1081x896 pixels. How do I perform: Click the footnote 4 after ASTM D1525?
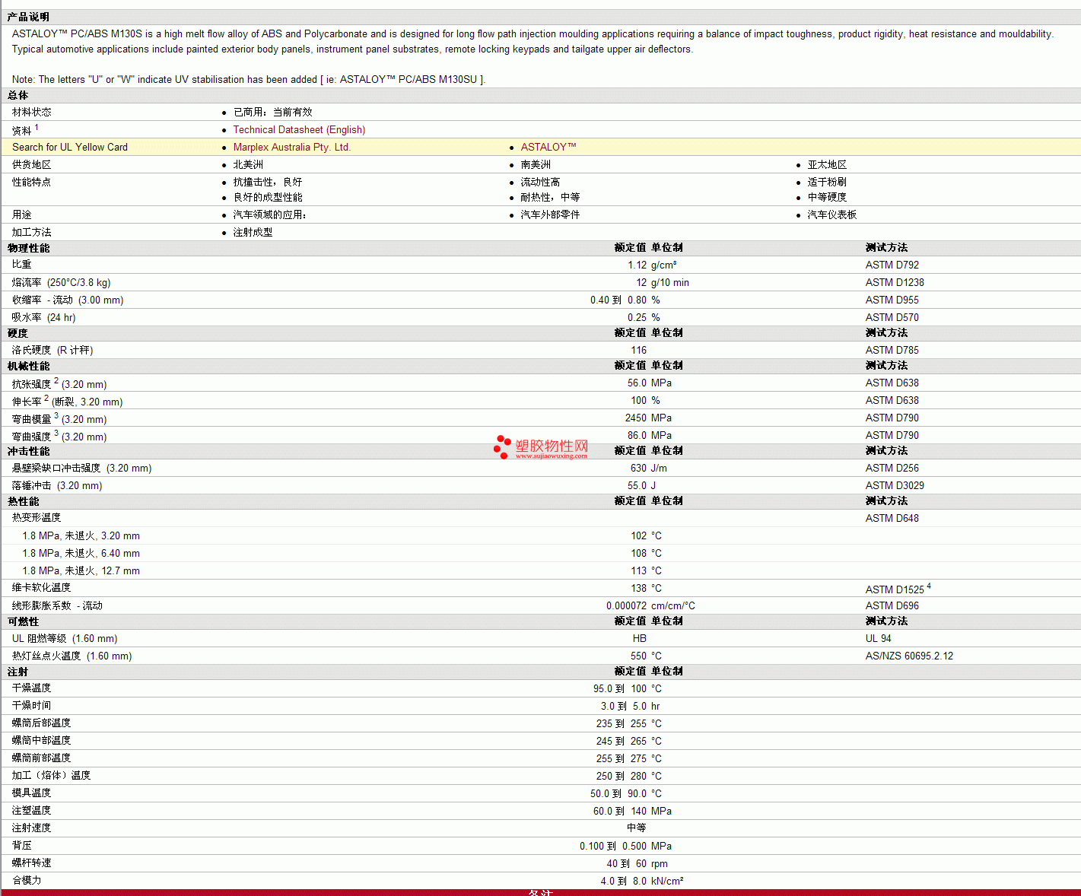pyautogui.click(x=929, y=586)
